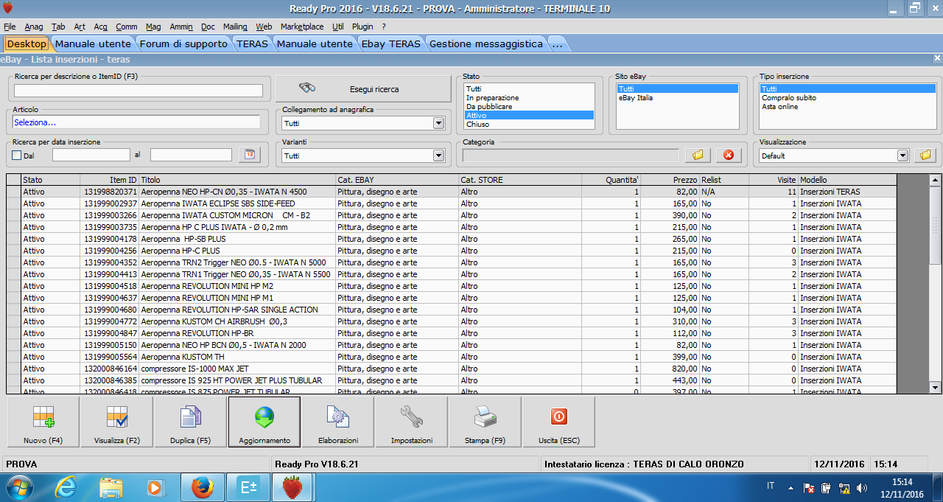The height and width of the screenshot is (502, 943).
Task: Open the Windows Start button
Action: pos(21,487)
